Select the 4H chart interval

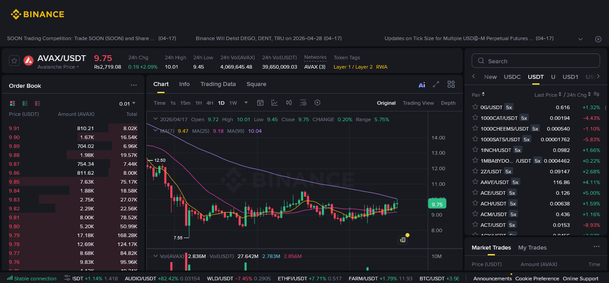click(x=210, y=103)
